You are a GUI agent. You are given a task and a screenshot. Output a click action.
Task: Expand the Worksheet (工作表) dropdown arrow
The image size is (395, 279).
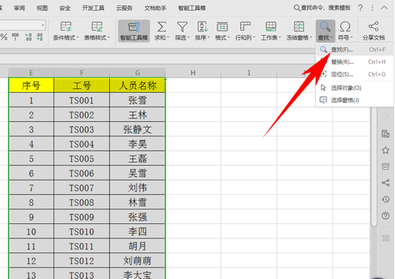(279, 38)
